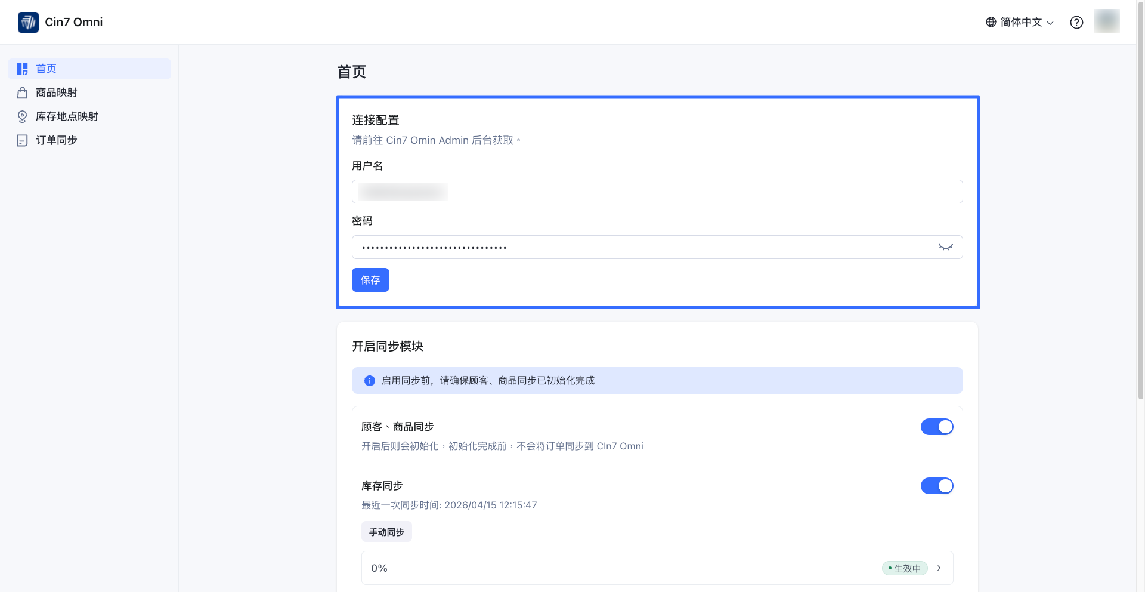Click the Cin7 Omni logo icon
The width and height of the screenshot is (1145, 592).
[x=28, y=22]
